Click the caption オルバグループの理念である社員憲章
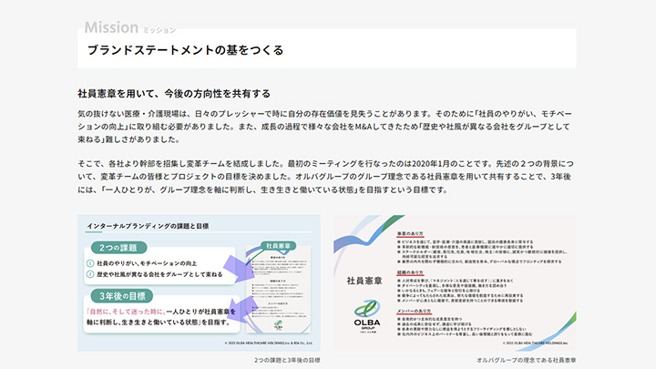 click(526, 360)
